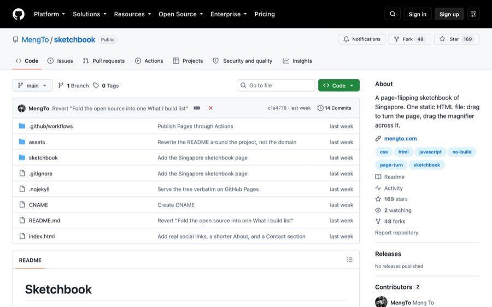Click the folder icon for .github/workflows
This screenshot has height=307, width=492.
22,126
